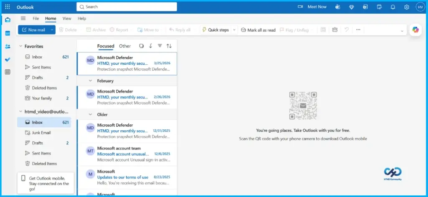Click the More options ellipsis in ribbon
428x197 pixels.
click(358, 30)
